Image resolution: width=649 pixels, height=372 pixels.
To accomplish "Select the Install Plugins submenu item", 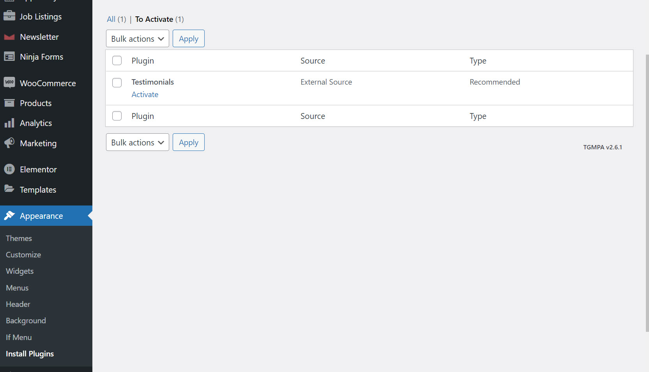I will (30, 354).
